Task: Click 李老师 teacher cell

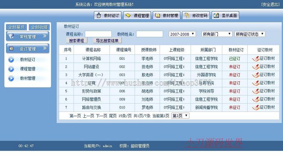Action: point(147,59)
